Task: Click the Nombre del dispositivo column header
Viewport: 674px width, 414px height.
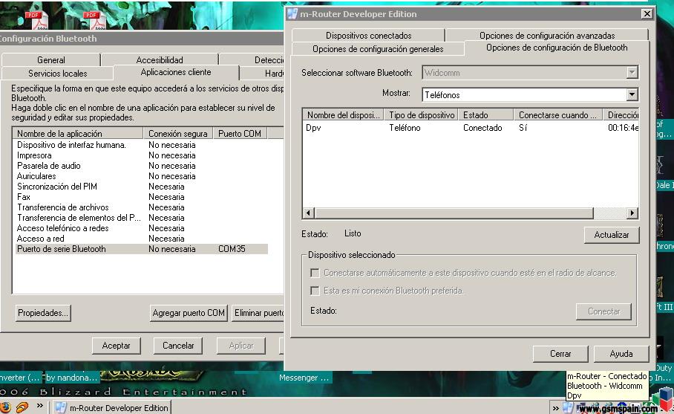Action: (343, 115)
